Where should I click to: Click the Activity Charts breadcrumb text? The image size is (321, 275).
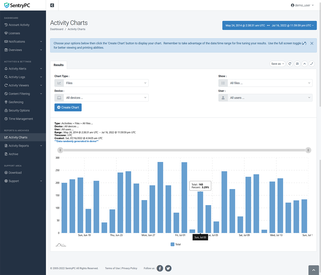tap(76, 29)
